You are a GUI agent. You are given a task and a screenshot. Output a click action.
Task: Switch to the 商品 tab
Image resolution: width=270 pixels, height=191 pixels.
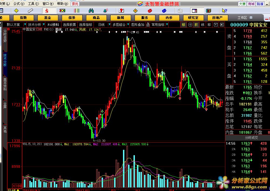(x=96, y=18)
